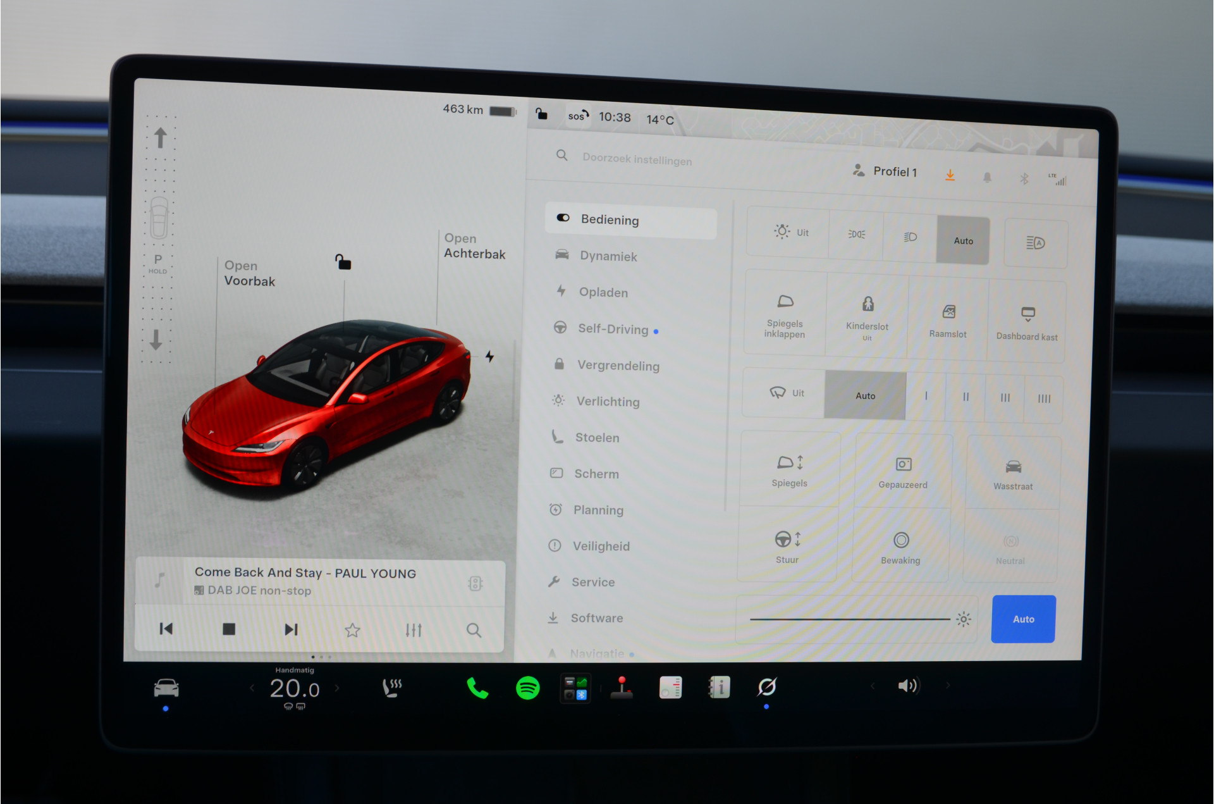Screen dimensions: 1214x804
Task: Enable Auto brightness blue button
Action: [1023, 619]
